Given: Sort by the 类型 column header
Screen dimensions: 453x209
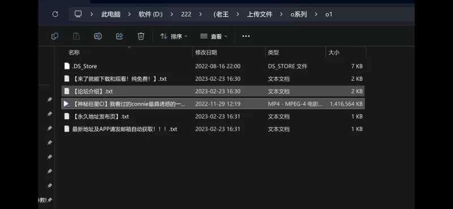Looking at the screenshot, I should click(273, 53).
